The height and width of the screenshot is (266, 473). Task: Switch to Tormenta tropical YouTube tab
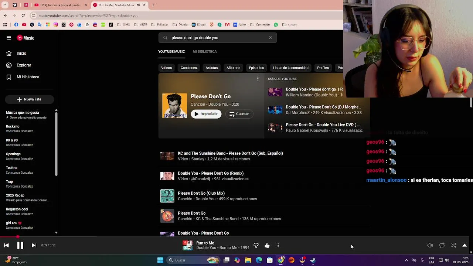(x=60, y=5)
